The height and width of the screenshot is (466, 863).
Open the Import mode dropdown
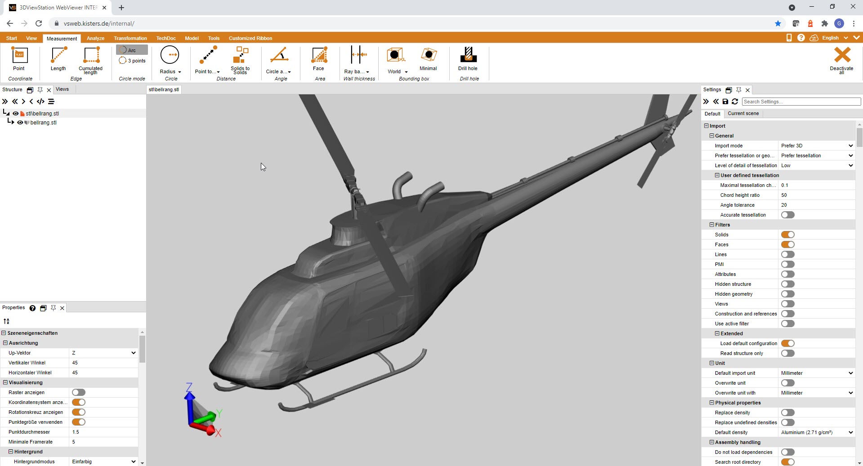[x=817, y=146]
